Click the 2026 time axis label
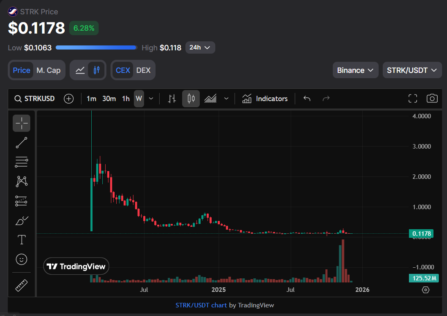Screen dimensions: 447x316 362,290
